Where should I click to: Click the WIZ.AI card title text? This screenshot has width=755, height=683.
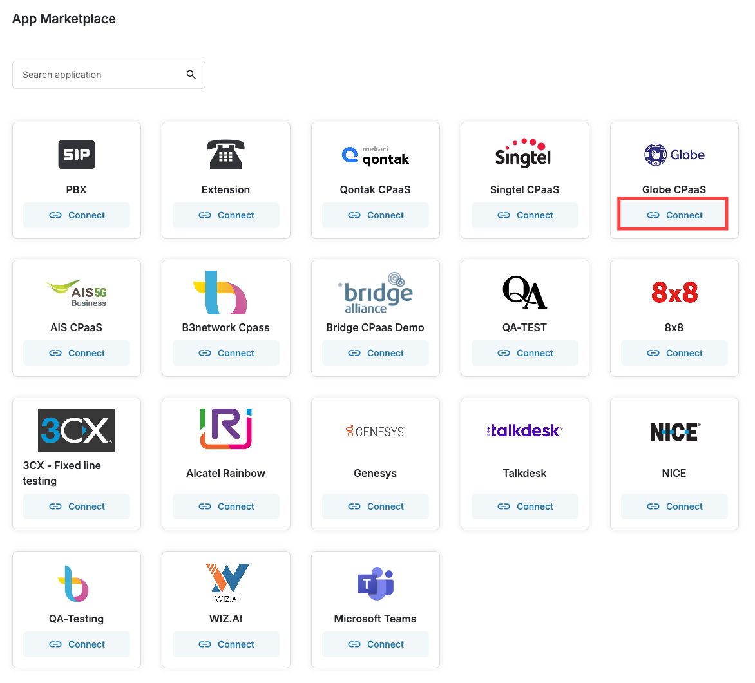(226, 619)
